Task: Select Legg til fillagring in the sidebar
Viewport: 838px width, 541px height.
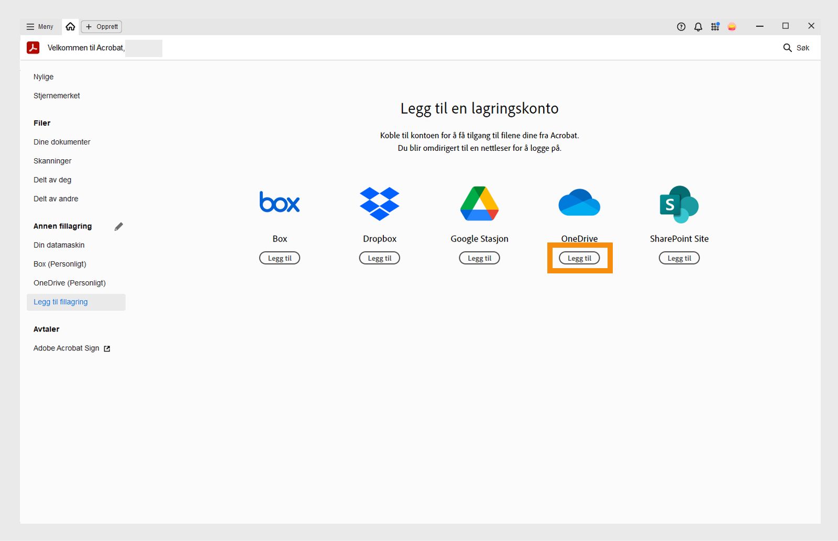Action: [60, 302]
